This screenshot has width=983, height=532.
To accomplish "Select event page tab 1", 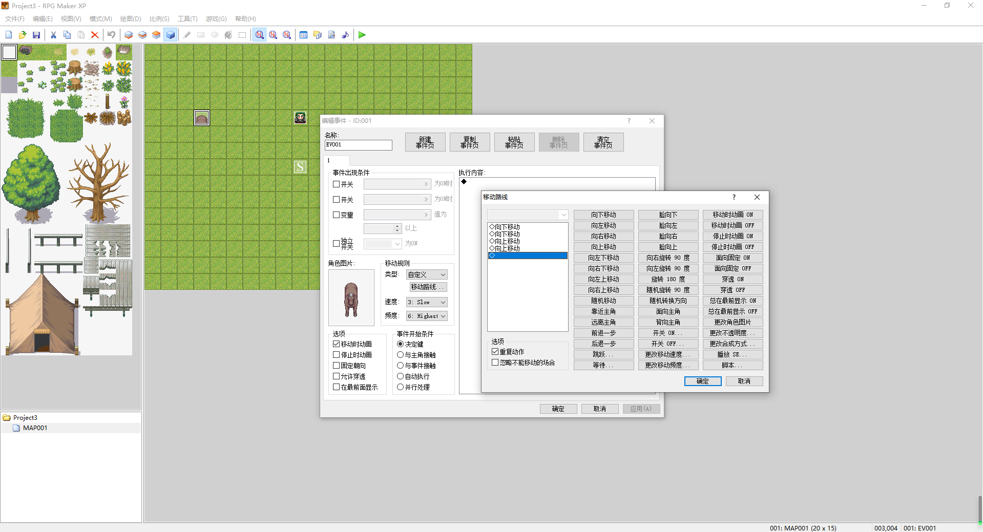I will 337,161.
